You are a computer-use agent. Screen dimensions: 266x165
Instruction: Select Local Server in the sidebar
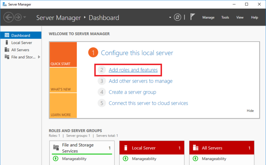pos(21,43)
